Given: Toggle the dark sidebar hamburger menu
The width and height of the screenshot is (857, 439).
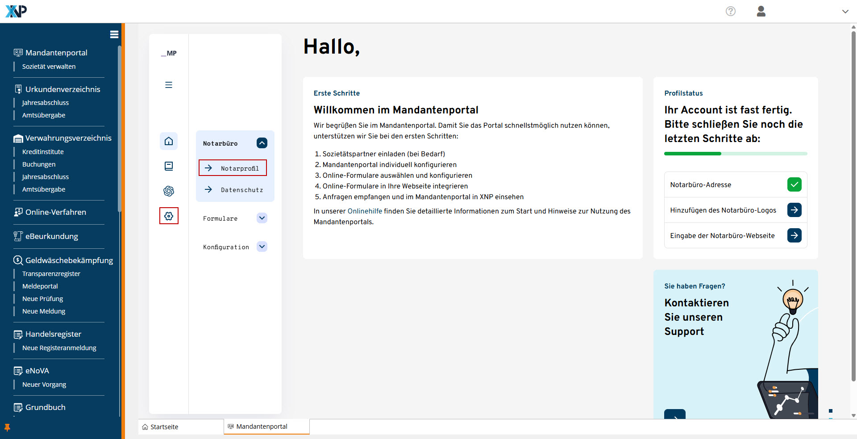Looking at the screenshot, I should (x=114, y=34).
